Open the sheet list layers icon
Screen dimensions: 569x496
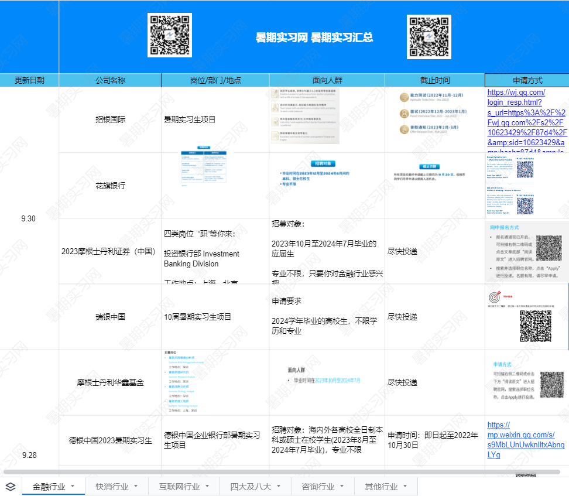[x=11, y=487]
